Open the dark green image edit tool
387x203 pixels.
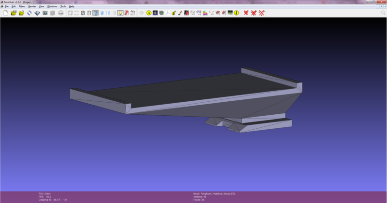point(230,13)
